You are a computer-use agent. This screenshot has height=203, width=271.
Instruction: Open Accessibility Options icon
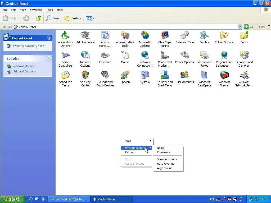pyautogui.click(x=65, y=35)
